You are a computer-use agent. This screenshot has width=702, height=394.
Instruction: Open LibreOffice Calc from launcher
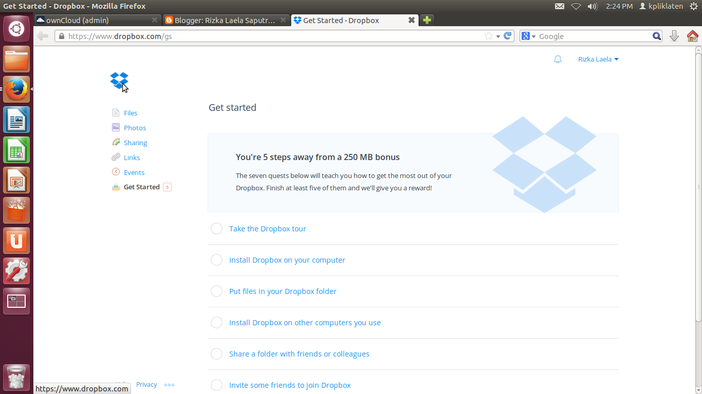(x=16, y=150)
